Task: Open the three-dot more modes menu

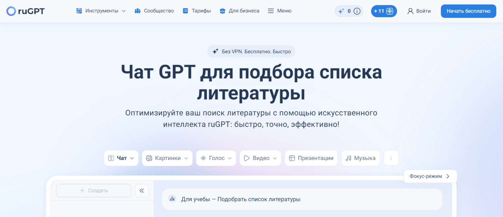Action: (x=391, y=158)
